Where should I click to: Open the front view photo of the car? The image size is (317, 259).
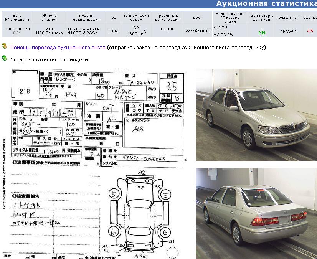pyautogui.click(x=256, y=114)
